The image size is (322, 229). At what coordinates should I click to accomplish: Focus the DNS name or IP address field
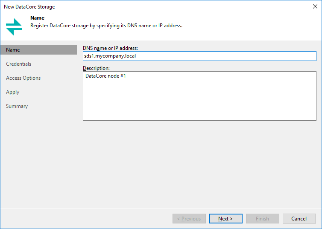pos(199,56)
